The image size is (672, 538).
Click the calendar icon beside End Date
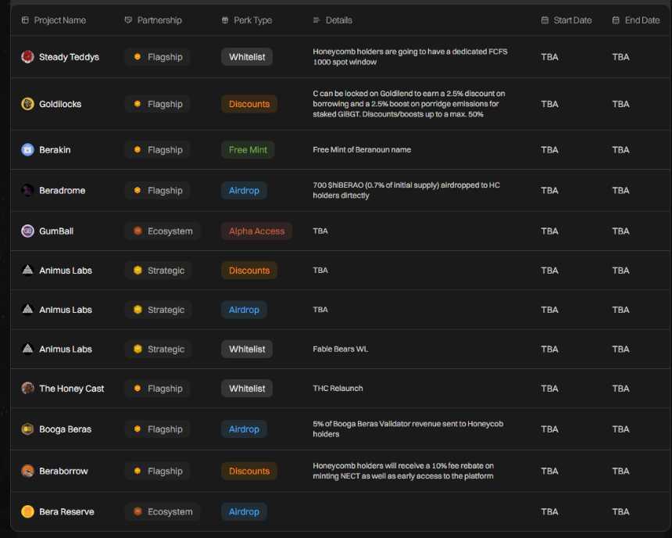tap(616, 20)
